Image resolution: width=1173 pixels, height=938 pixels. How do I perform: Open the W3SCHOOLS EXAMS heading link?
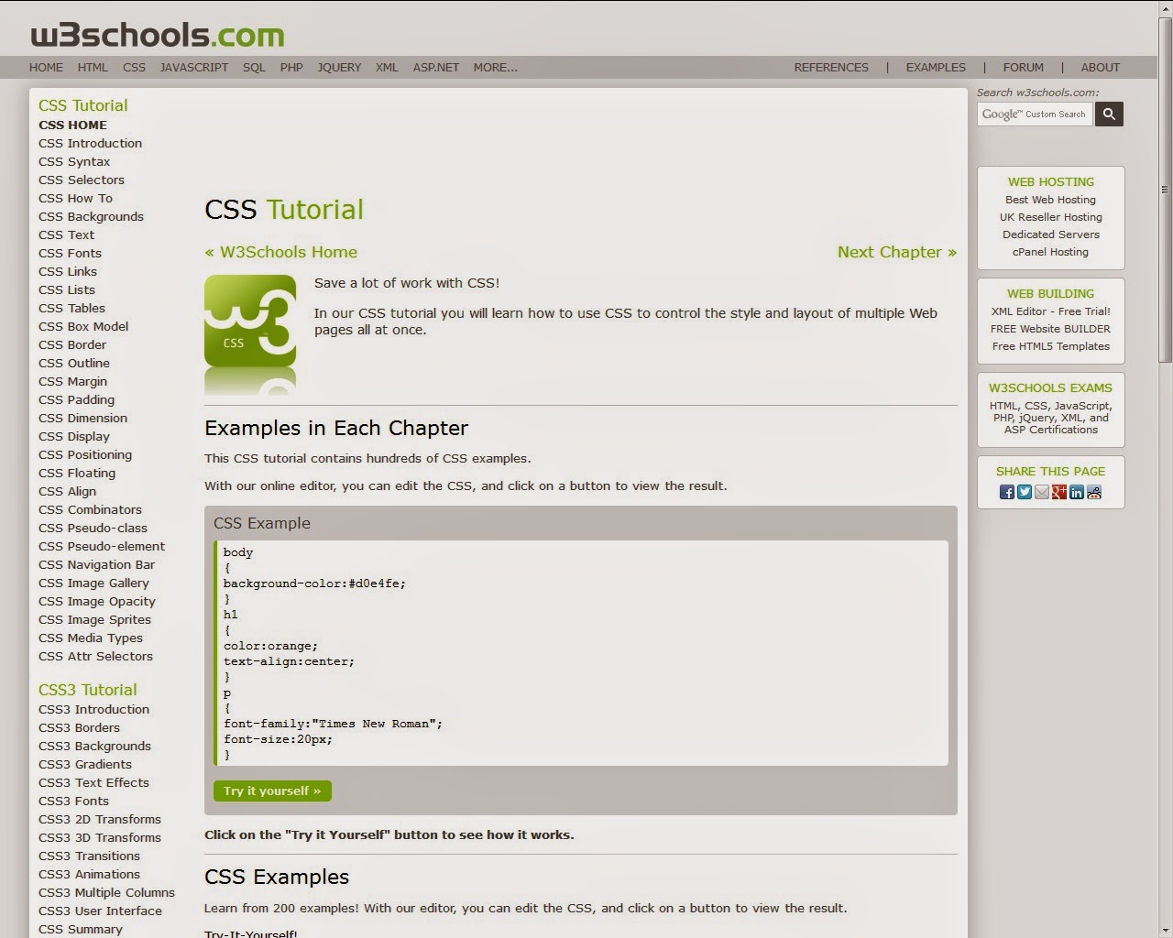[1050, 387]
